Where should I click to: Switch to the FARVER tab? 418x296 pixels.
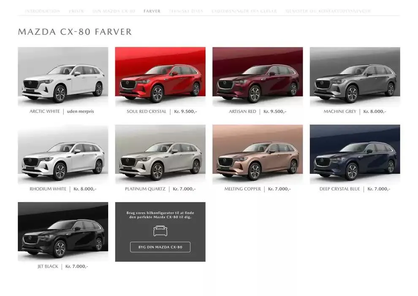152,11
